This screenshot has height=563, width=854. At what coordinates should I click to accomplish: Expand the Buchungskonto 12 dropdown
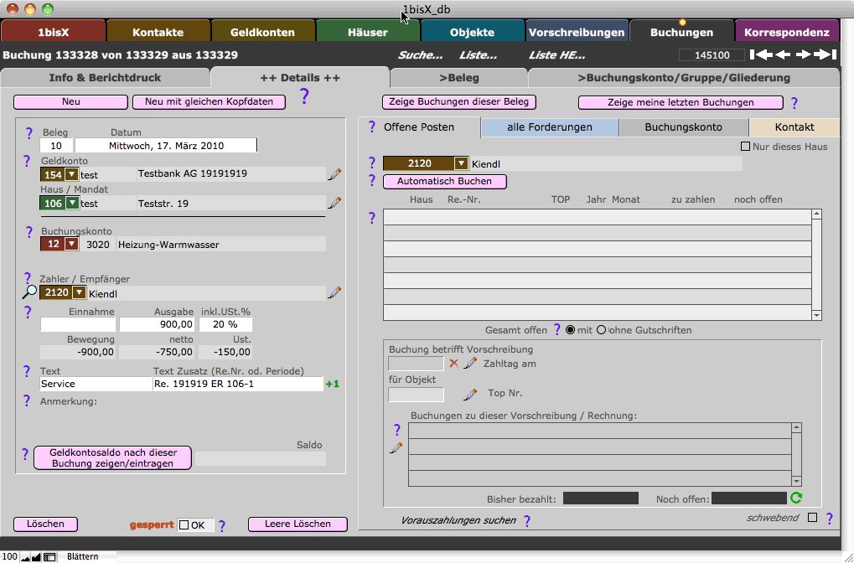pyautogui.click(x=70, y=244)
